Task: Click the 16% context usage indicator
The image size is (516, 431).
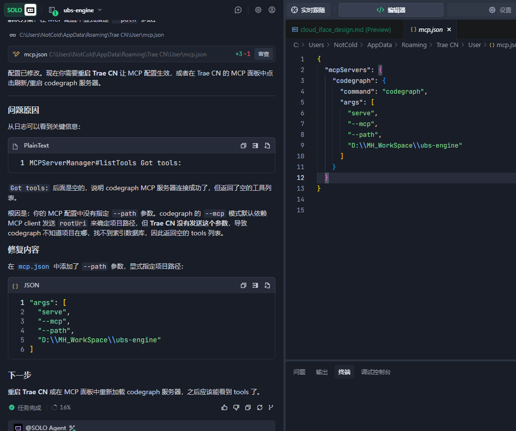Action: click(61, 407)
